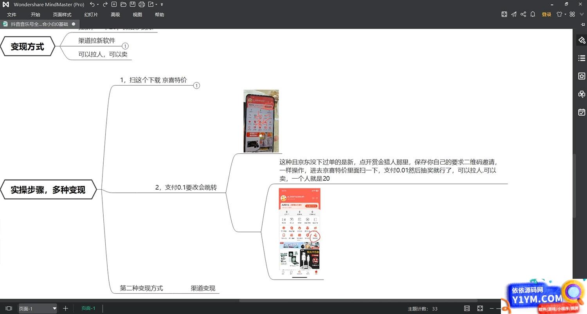Image resolution: width=587 pixels, height=314 pixels.
Task: Select the 第二种变现方式 subtopic
Action: (x=141, y=288)
